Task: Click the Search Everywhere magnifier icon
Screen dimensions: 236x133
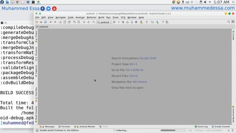Action: [x=229, y=22]
